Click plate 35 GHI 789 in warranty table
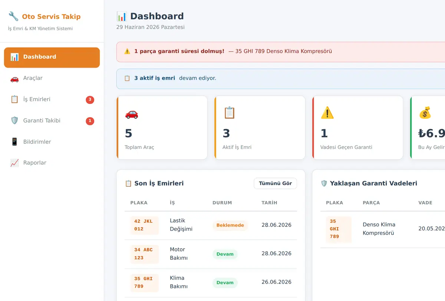Screen dimensions: 445x301 click(339, 229)
